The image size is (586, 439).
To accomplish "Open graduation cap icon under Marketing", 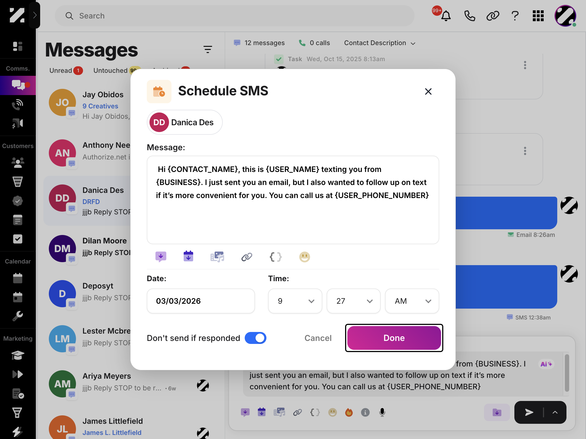I will pyautogui.click(x=18, y=355).
